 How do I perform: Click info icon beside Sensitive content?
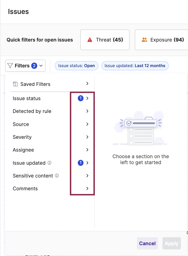[57, 176]
